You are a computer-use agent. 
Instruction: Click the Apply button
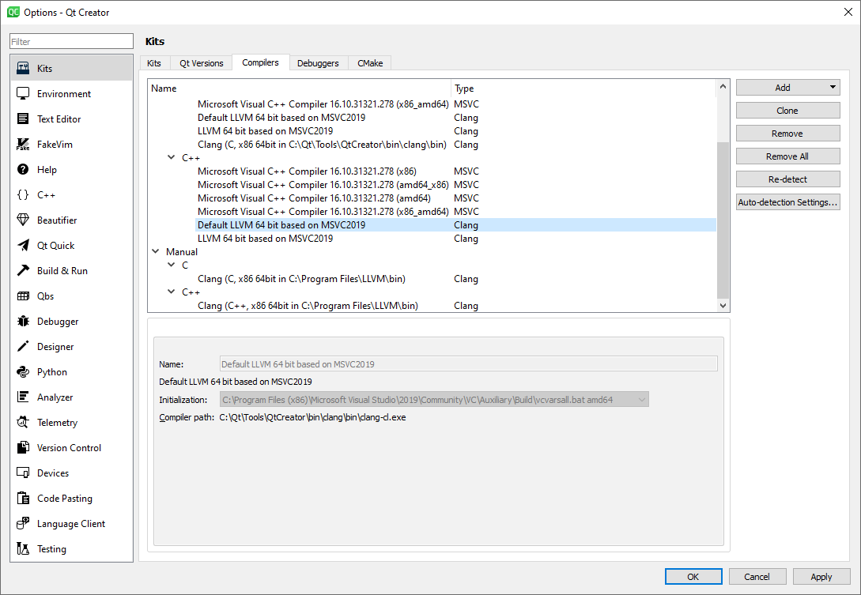click(x=821, y=576)
